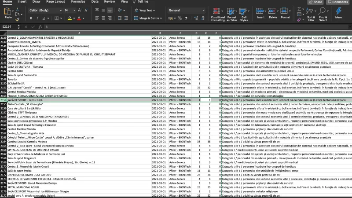Click the Fill down icon
352x198 pixels.
pos(299,15)
